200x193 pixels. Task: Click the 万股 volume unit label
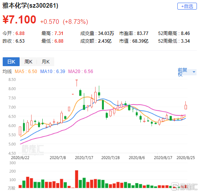tap(12, 188)
